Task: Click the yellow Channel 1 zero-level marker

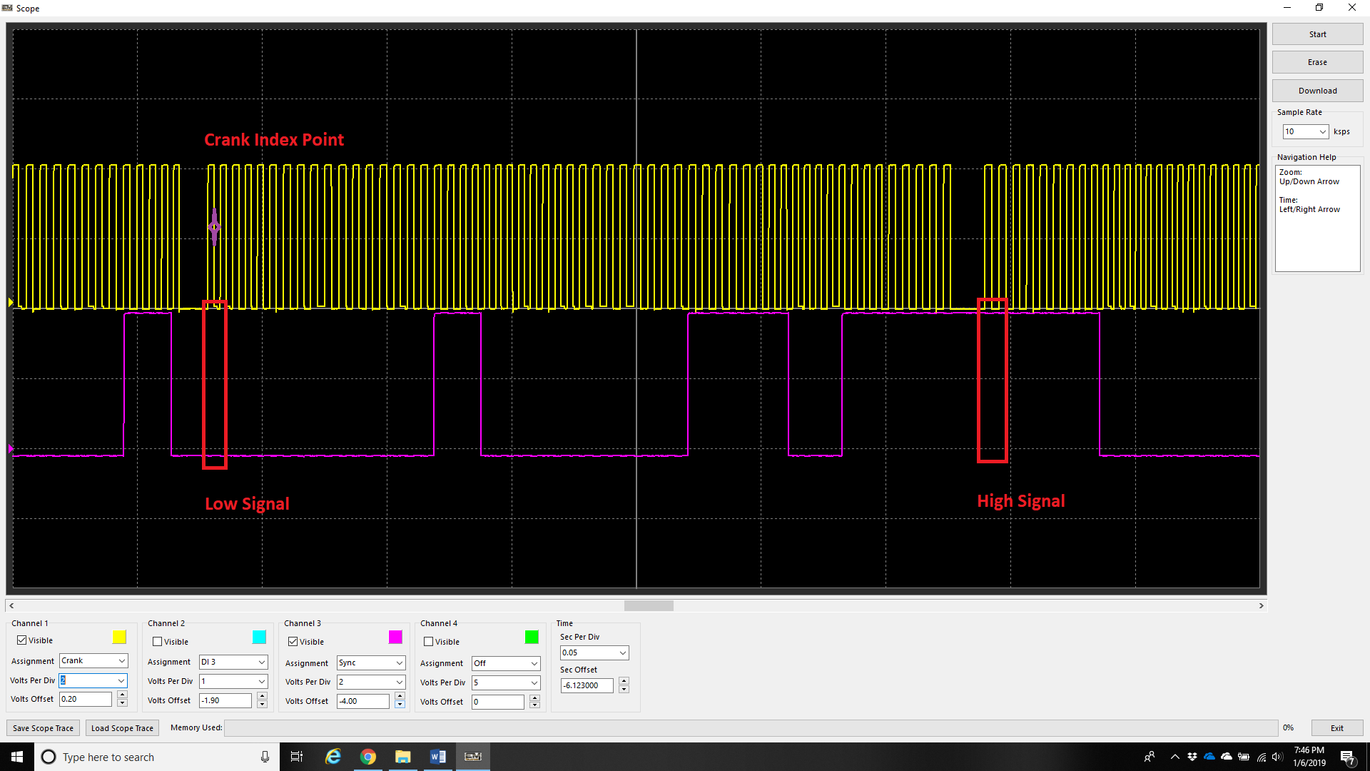Action: (11, 303)
